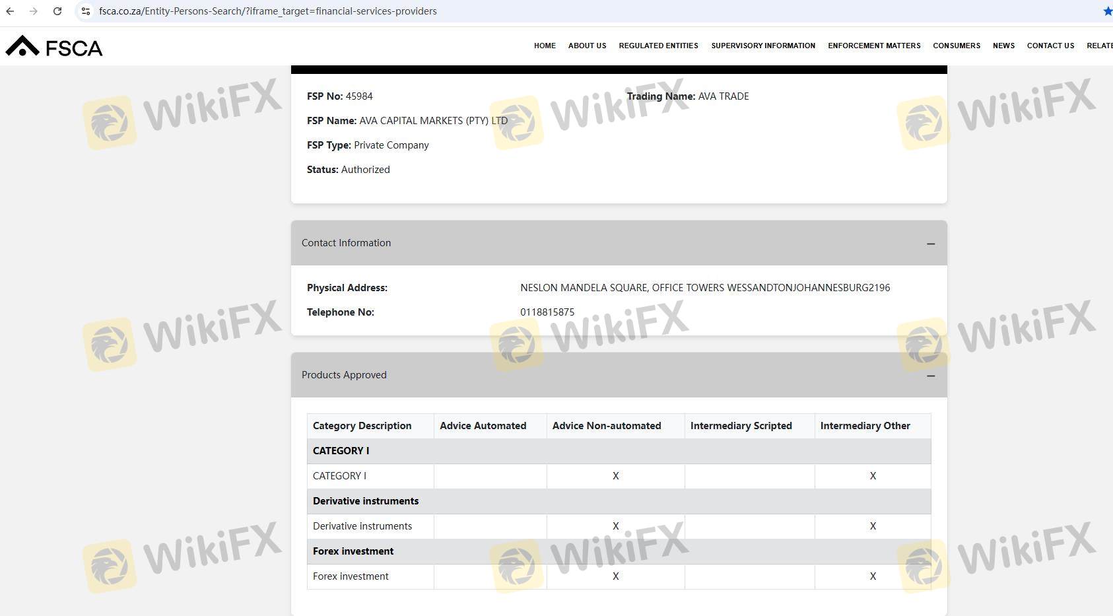The height and width of the screenshot is (616, 1113).
Task: Open the Contact Us page
Action: [x=1050, y=46]
